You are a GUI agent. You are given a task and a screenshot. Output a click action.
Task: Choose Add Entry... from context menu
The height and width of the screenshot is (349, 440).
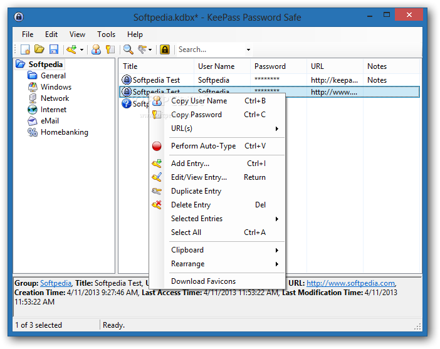tap(218, 164)
